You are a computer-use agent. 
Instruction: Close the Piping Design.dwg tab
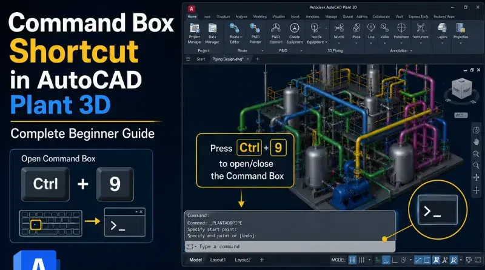(248, 59)
